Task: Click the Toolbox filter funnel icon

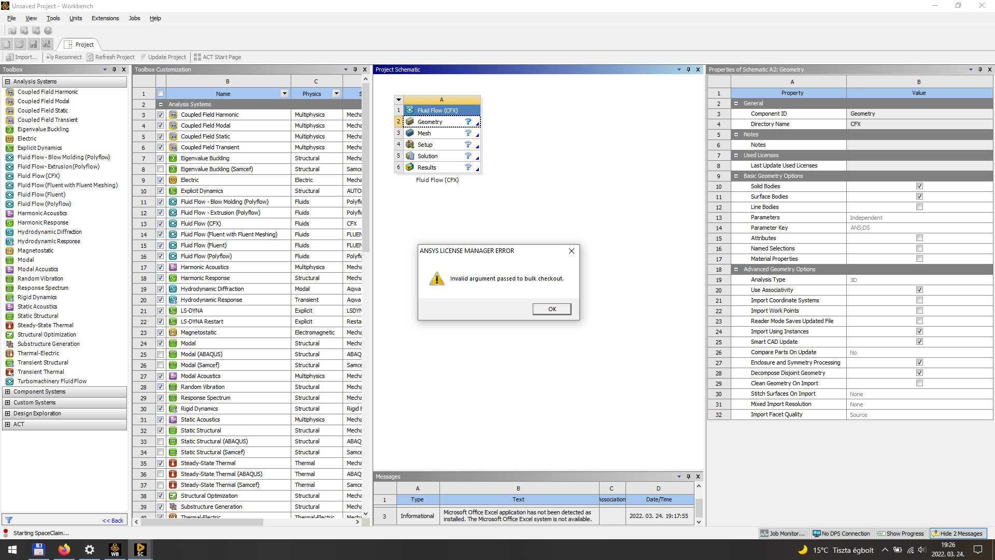Action: click(x=9, y=520)
